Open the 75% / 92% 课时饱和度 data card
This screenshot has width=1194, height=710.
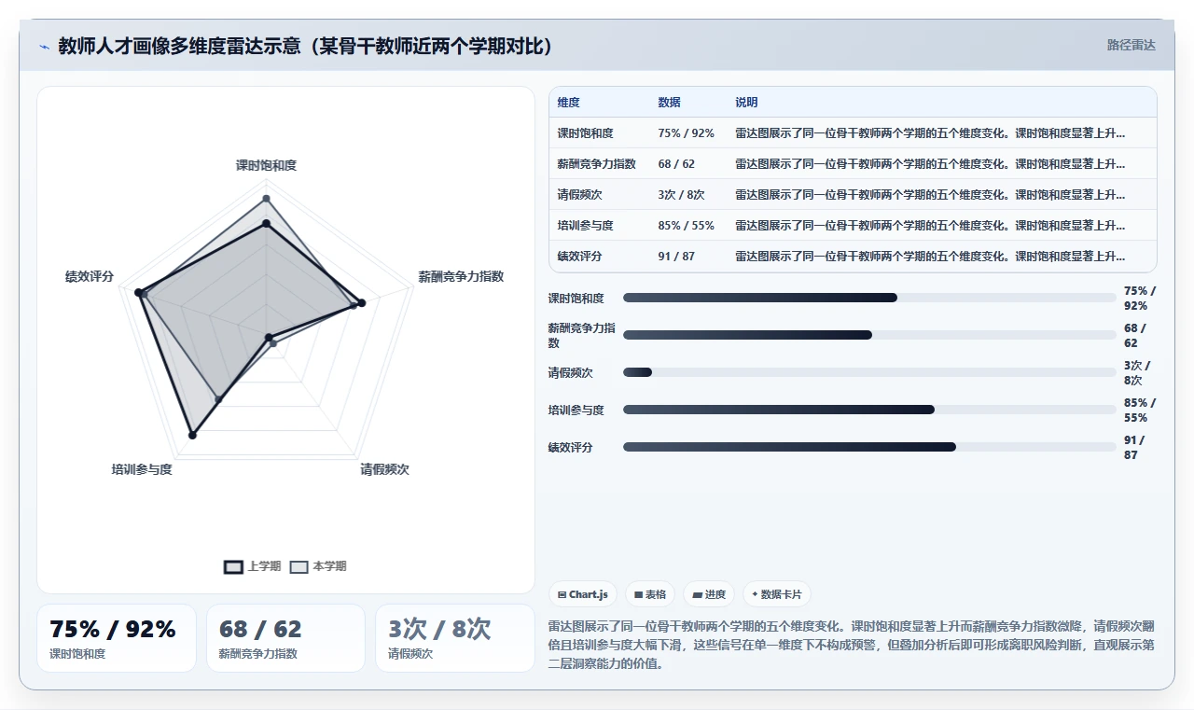coord(117,638)
